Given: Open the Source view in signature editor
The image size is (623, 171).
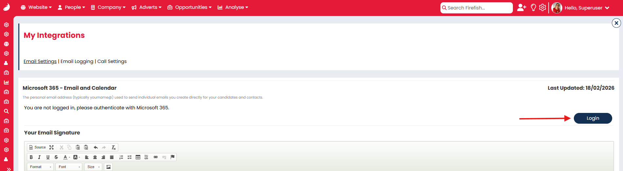Looking at the screenshot, I should click(x=37, y=148).
